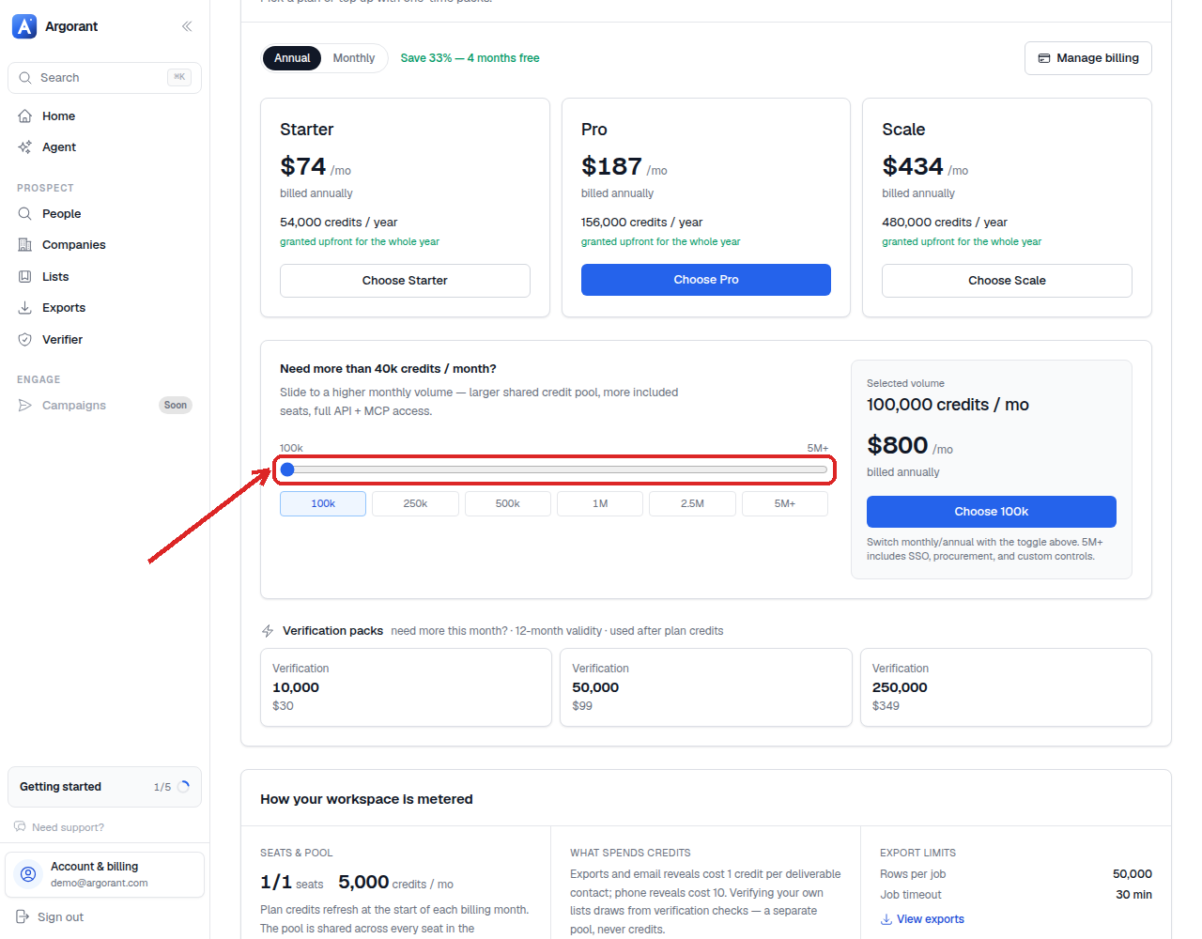
Task: Open Lists in sidebar
Action: point(104,277)
